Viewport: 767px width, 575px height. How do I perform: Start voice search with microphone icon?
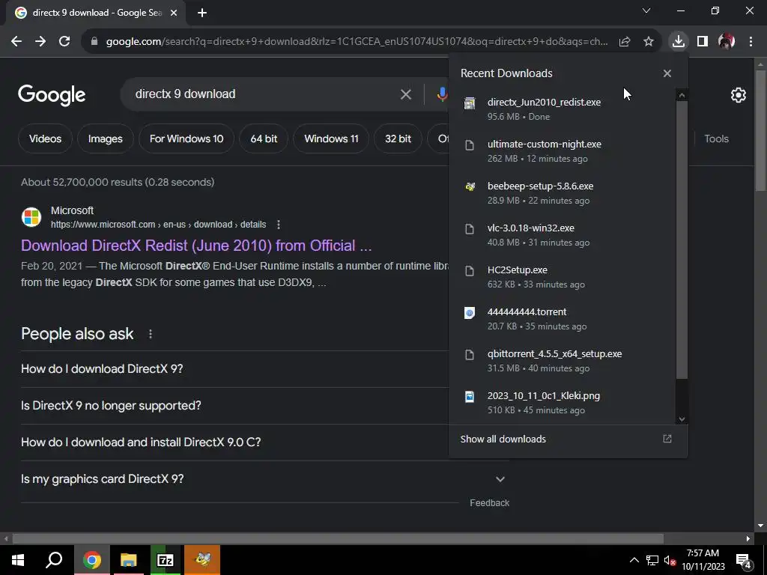tap(442, 94)
